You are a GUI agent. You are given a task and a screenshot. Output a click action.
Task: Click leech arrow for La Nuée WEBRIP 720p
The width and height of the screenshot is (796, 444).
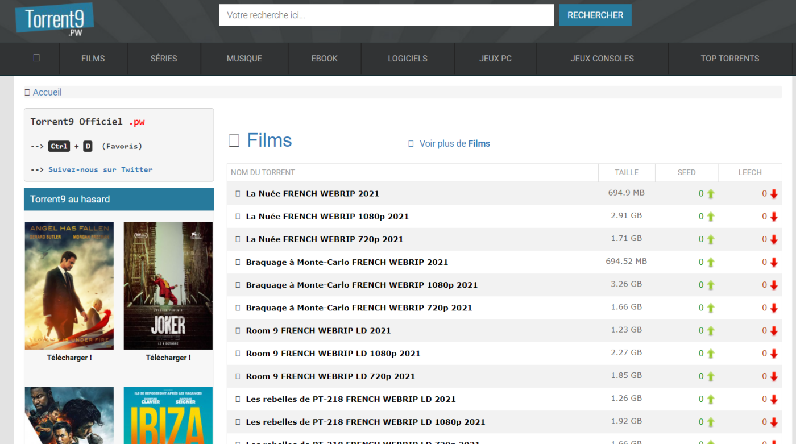774,239
